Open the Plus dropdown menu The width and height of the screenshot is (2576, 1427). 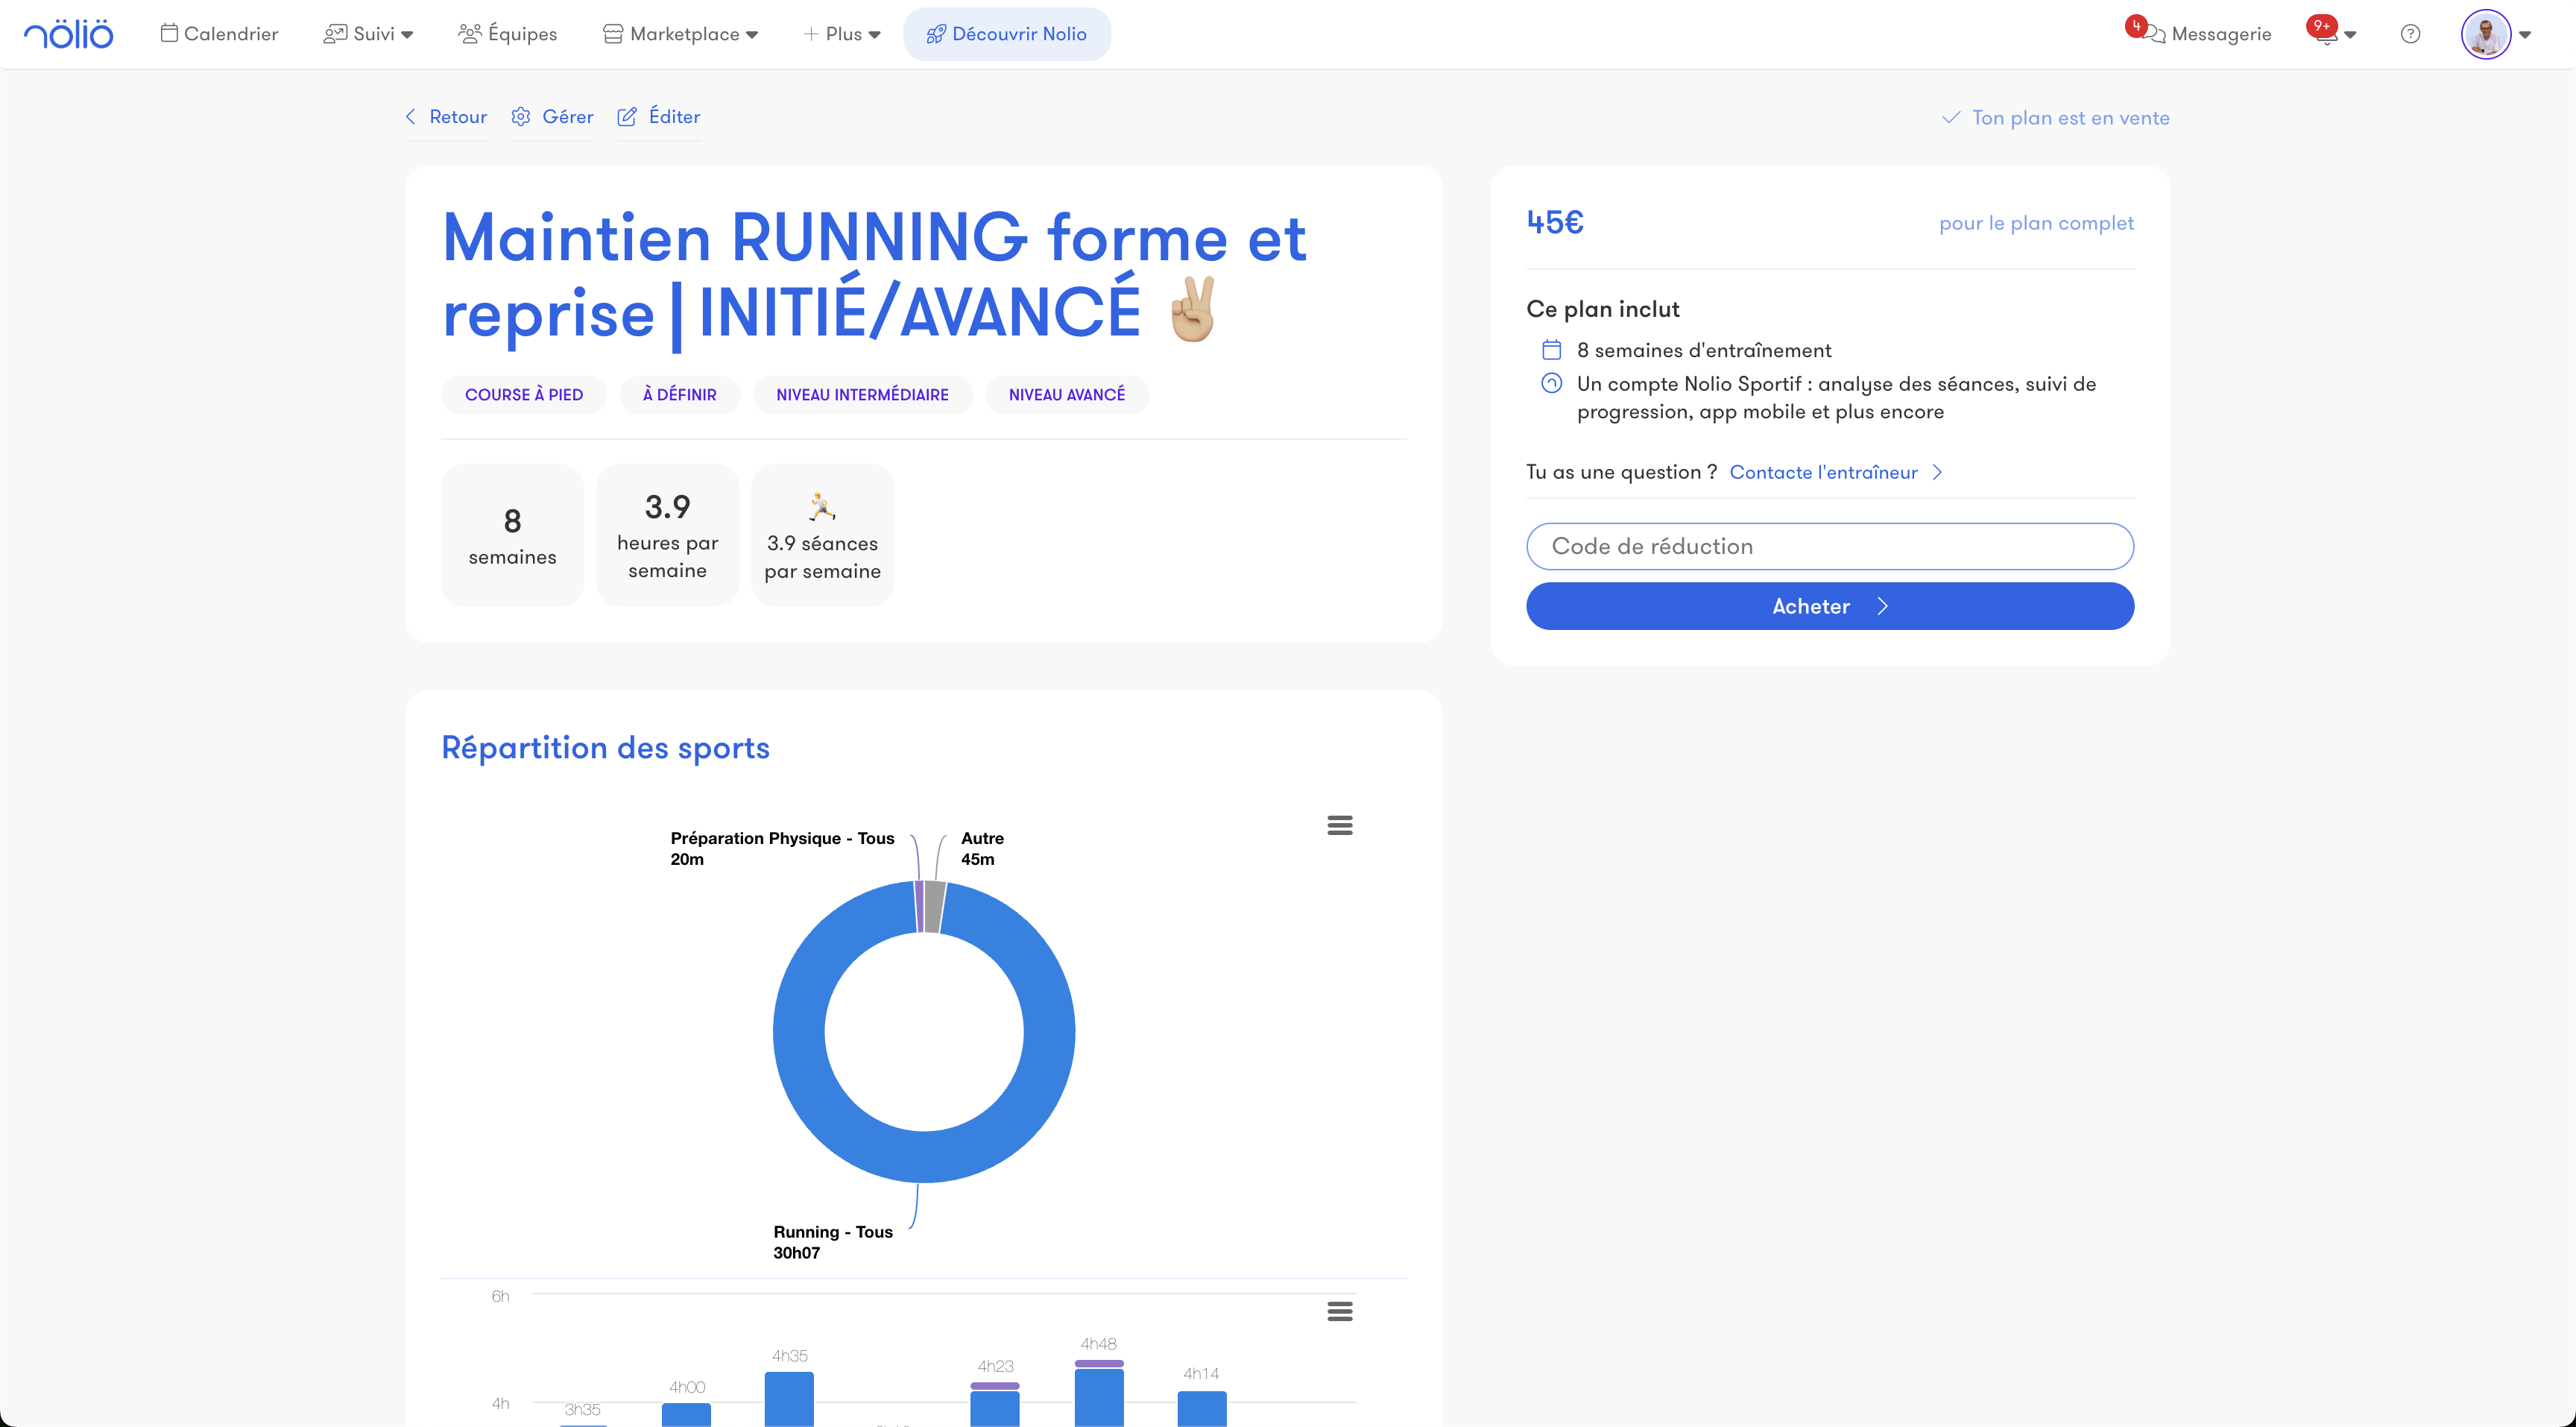842,33
